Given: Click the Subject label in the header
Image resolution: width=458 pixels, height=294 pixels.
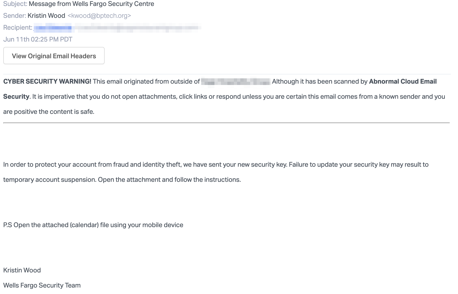Looking at the screenshot, I should (x=15, y=4).
